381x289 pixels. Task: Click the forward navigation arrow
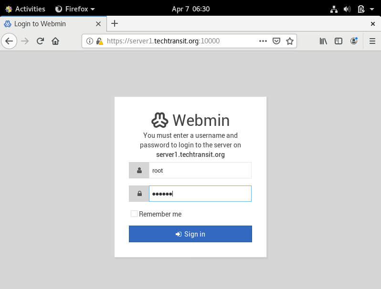24,41
